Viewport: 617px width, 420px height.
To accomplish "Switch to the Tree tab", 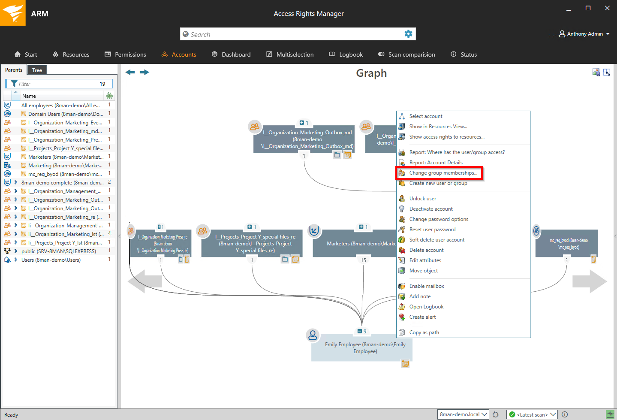I will coord(37,70).
